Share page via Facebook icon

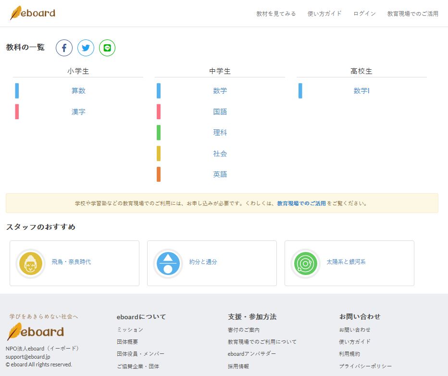(x=64, y=48)
